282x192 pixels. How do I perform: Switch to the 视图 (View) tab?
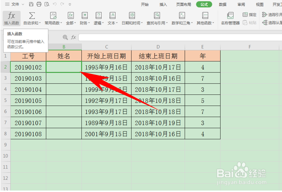click(x=260, y=4)
